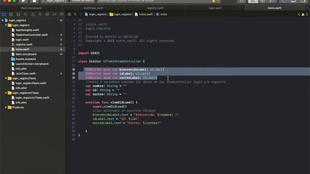Open the object library braces button

(x=242, y=1)
